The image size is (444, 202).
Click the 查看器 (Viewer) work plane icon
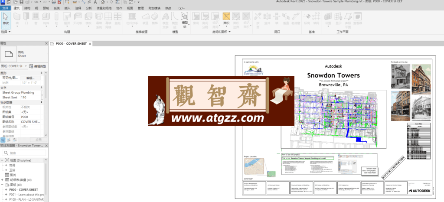(x=358, y=16)
